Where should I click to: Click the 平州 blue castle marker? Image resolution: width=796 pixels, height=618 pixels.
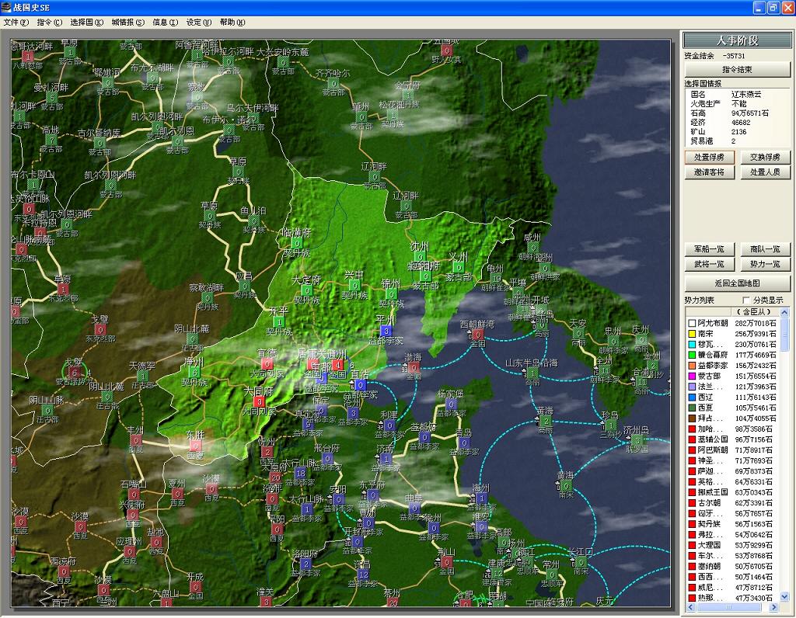click(x=385, y=330)
